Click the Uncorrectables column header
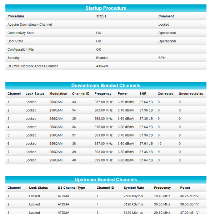This screenshot has width=210, height=214. pos(191,93)
